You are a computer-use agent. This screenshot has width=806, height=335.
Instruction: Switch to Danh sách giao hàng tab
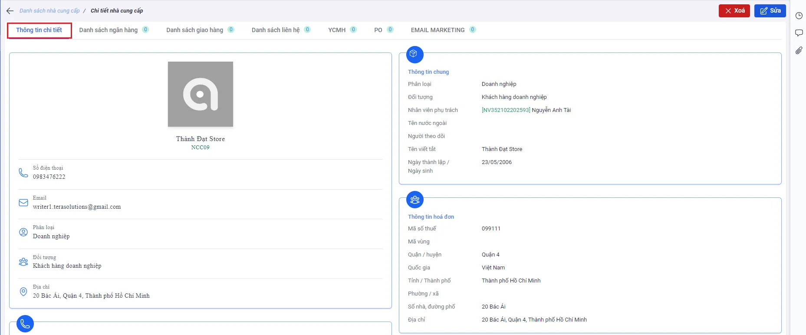(x=200, y=30)
